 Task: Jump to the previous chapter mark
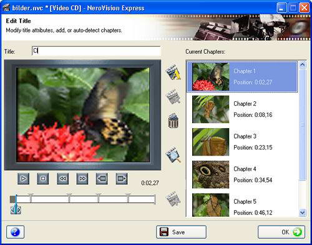102,179
